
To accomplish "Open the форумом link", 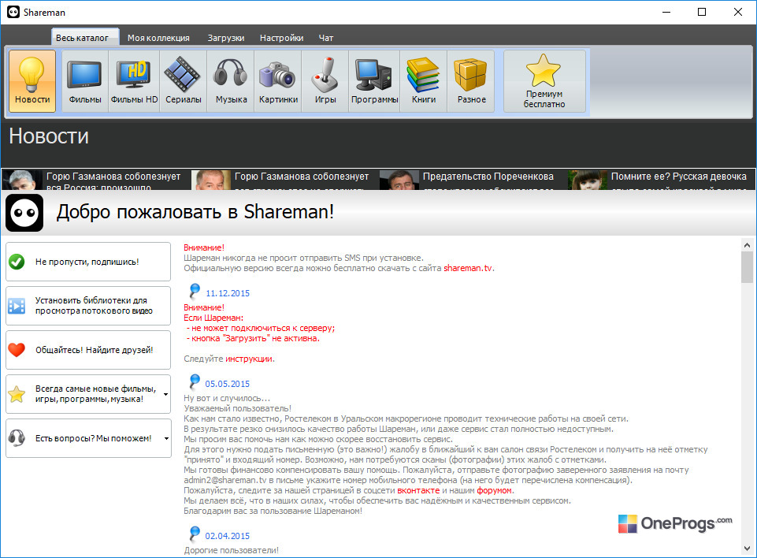I will point(494,490).
